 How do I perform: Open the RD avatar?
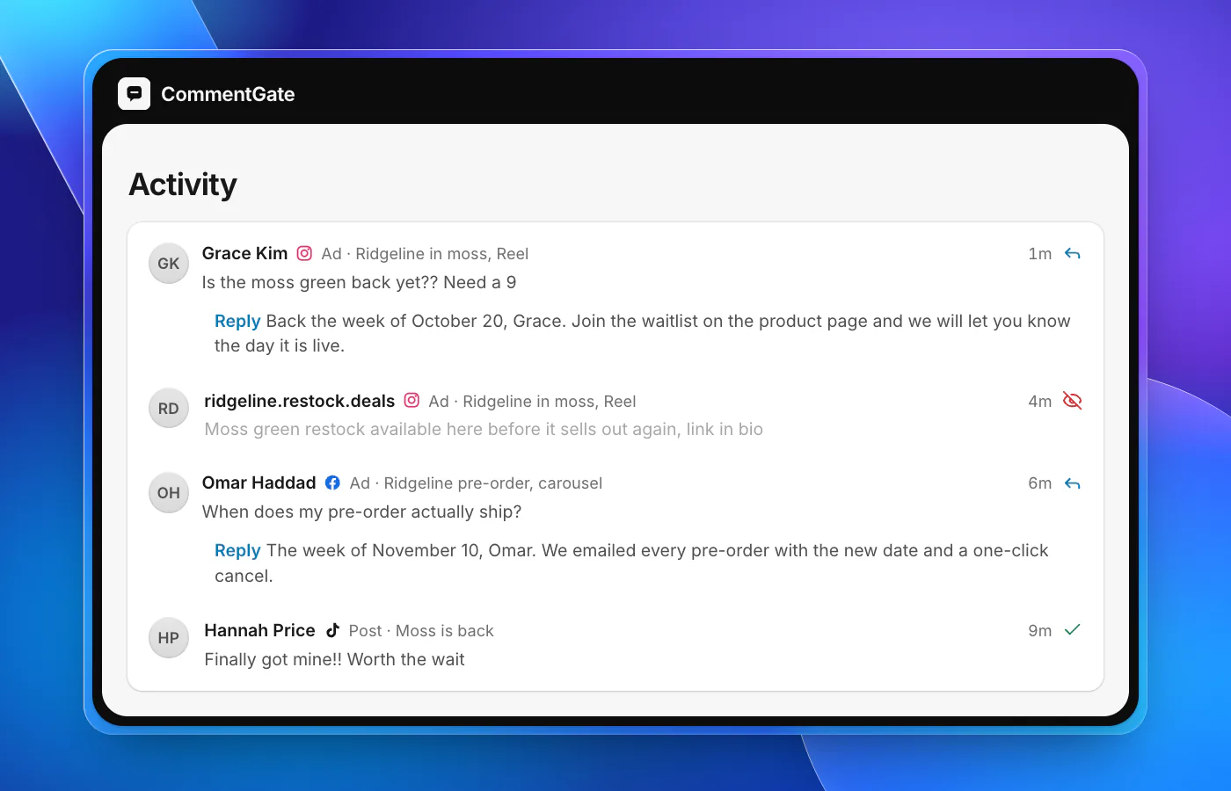(x=169, y=409)
